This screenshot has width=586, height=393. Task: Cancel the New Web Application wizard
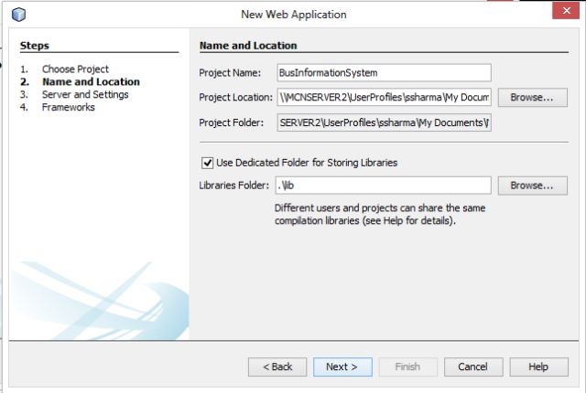[x=472, y=366]
